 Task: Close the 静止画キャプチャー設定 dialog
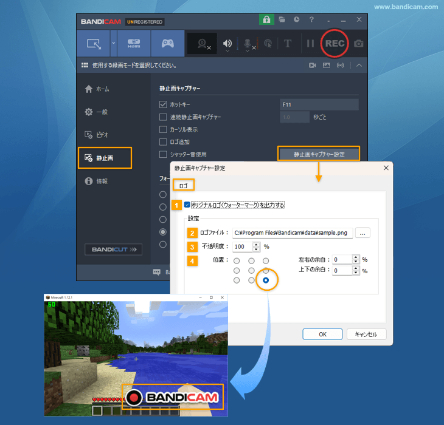[386, 168]
